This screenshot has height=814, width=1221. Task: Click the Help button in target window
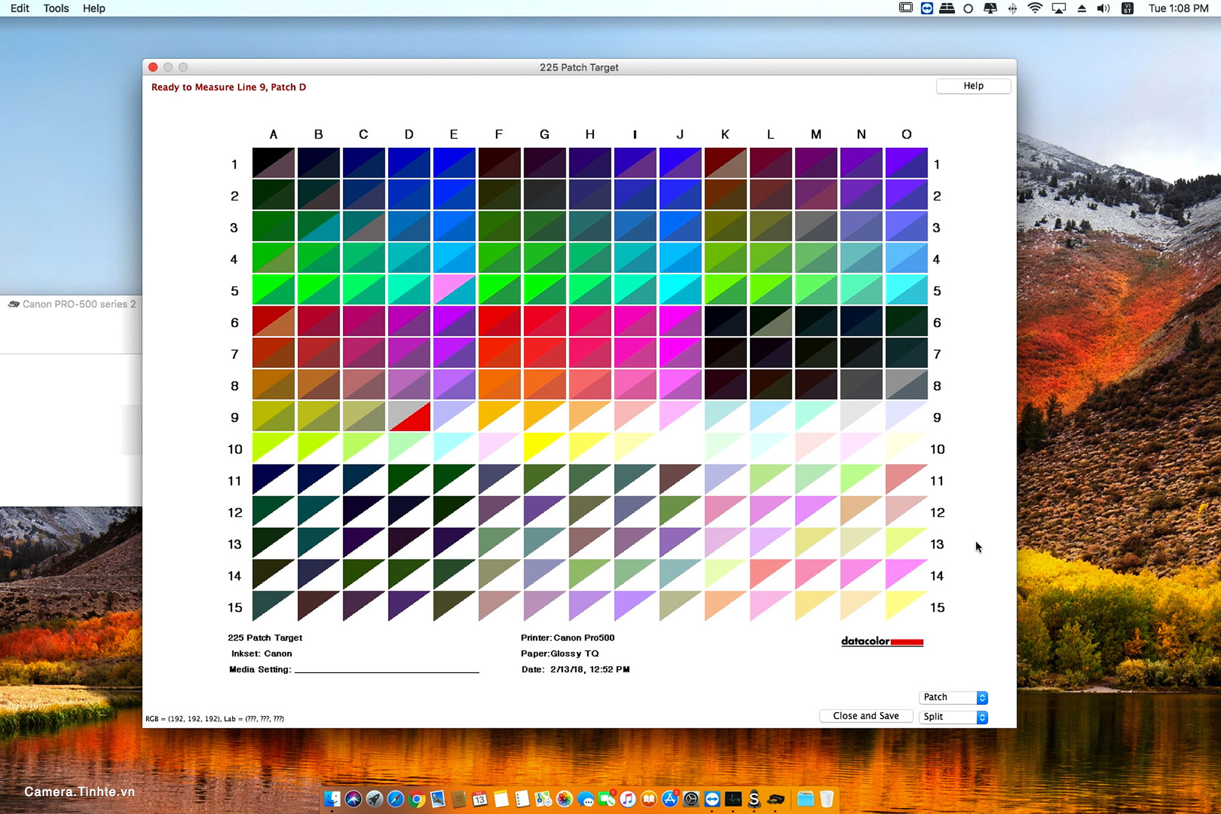point(973,86)
